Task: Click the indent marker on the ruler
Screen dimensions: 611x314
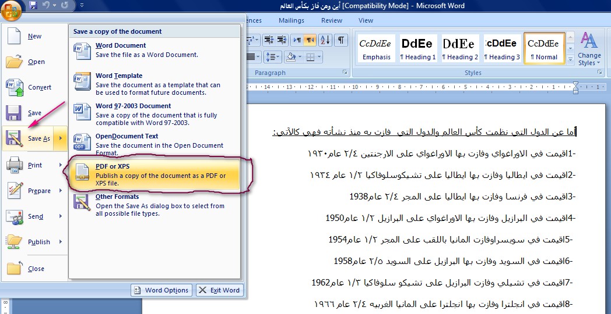Action: 575,87
